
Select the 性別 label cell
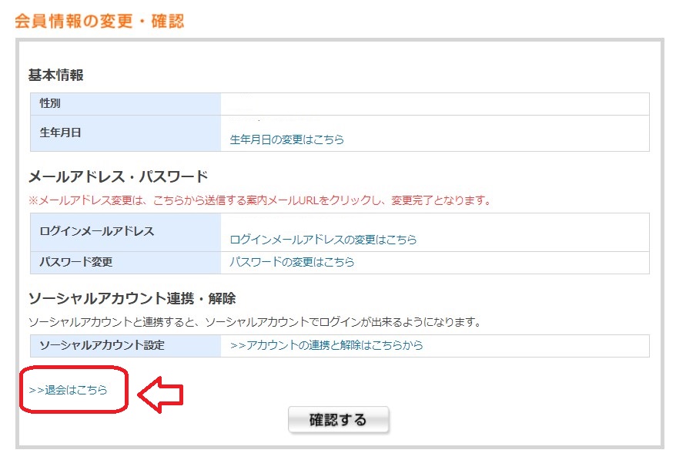[125, 103]
